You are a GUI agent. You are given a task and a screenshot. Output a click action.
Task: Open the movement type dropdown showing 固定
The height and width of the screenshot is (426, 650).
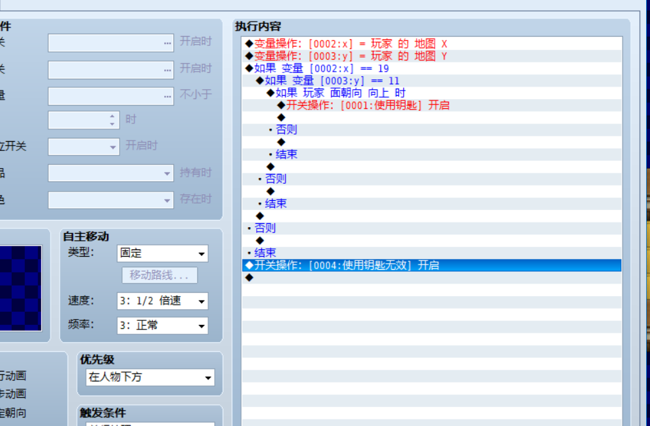pyautogui.click(x=163, y=253)
